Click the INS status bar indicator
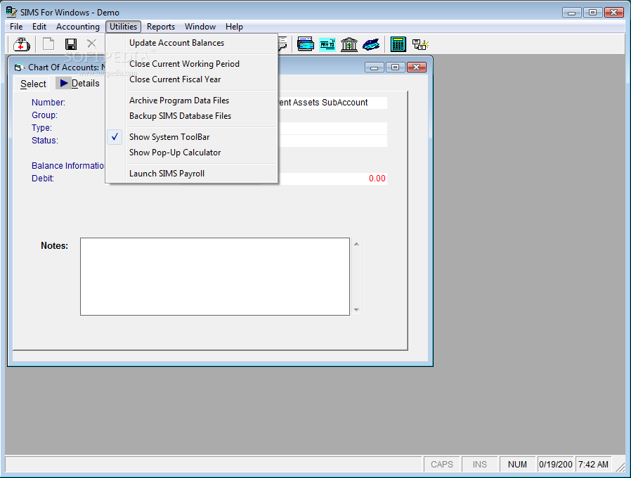Viewport: 631px width, 478px height. pos(480,465)
